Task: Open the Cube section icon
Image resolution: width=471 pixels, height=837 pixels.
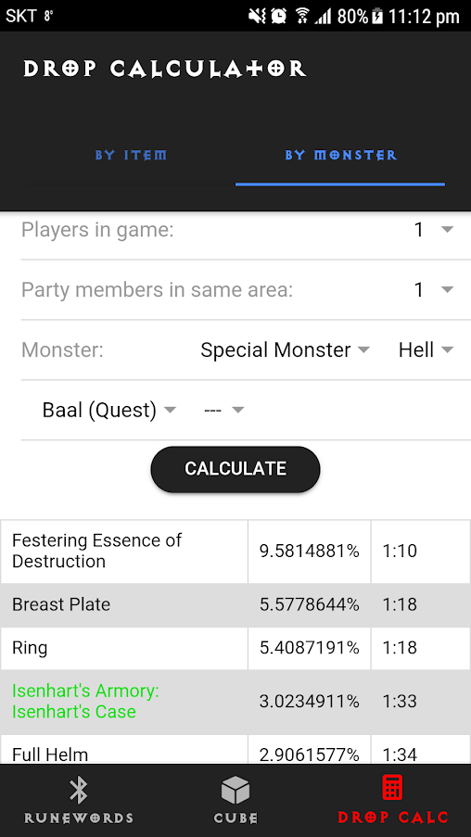Action: point(235,791)
